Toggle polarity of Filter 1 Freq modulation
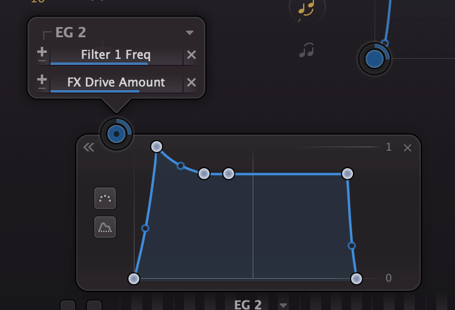 [42, 55]
